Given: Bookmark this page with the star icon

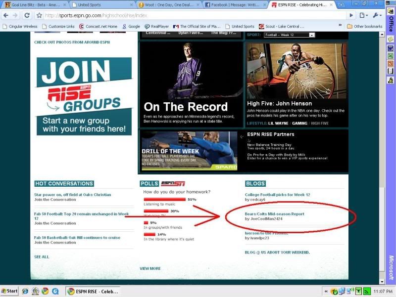Looking at the screenshot, I should click(x=39, y=15).
